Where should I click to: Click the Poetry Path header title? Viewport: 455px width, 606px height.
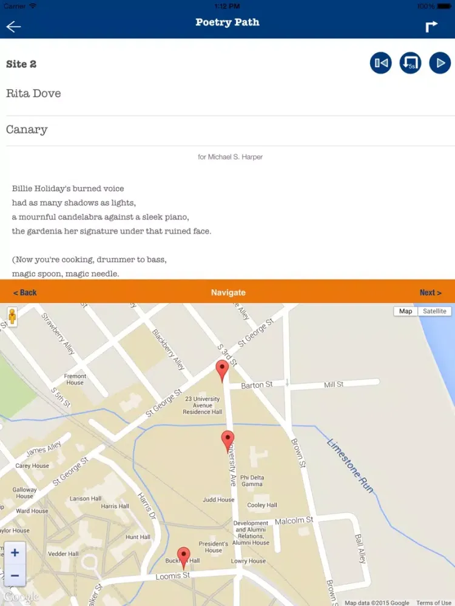tap(227, 22)
